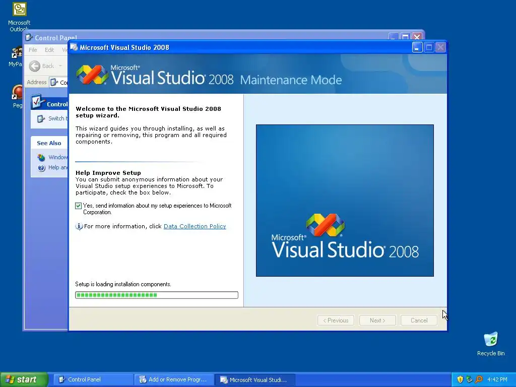Click the orange magnifier tray icon

[479, 379]
